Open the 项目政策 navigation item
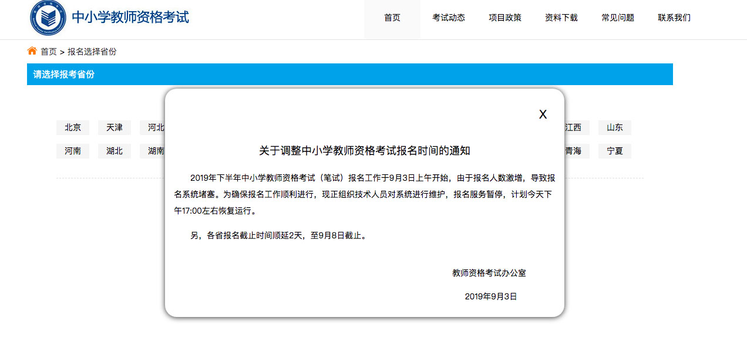This screenshot has height=344, width=747. coord(505,18)
